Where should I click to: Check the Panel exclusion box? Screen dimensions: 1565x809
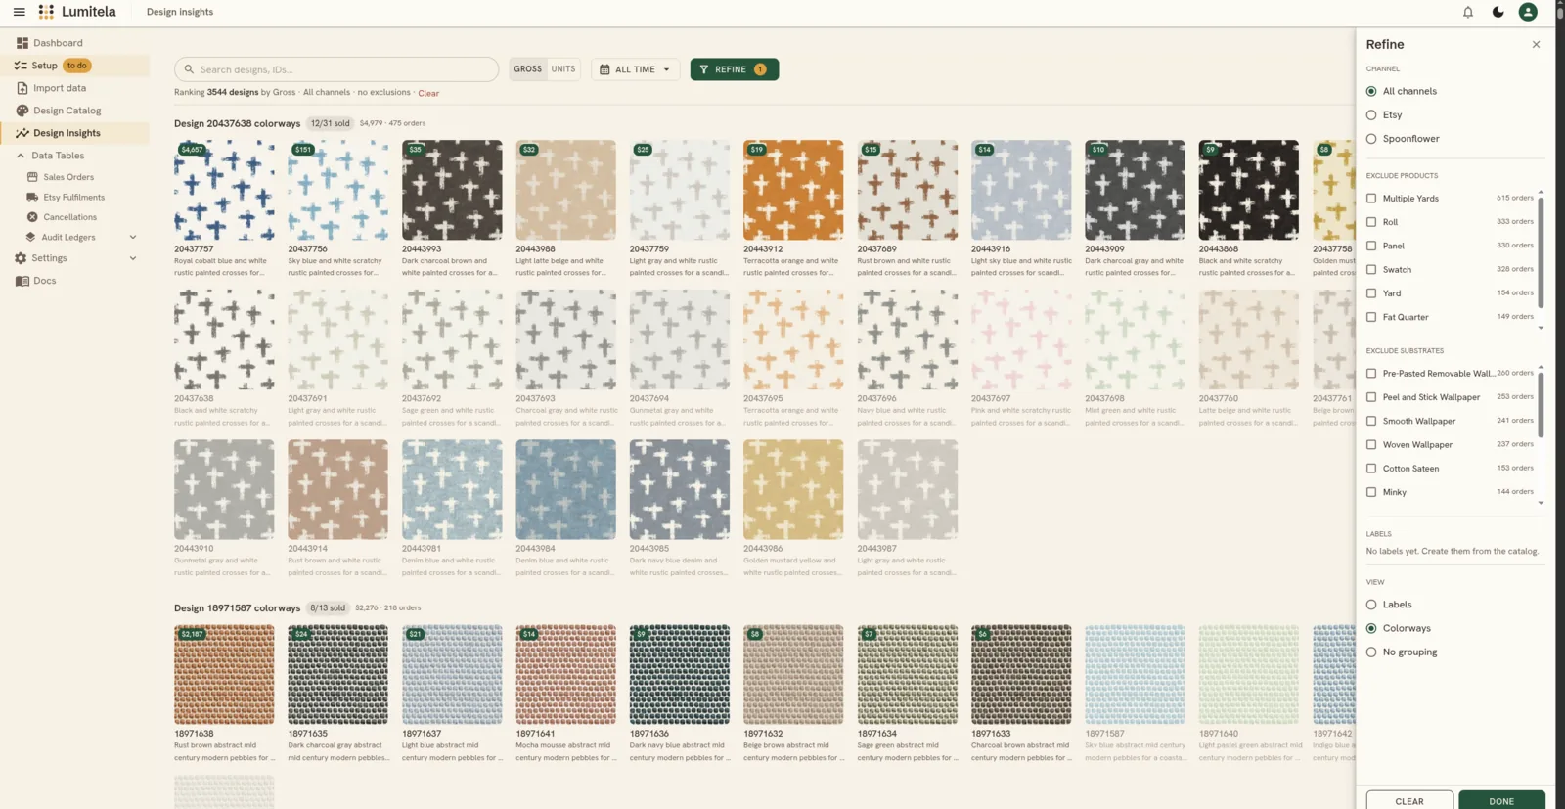pos(1371,246)
